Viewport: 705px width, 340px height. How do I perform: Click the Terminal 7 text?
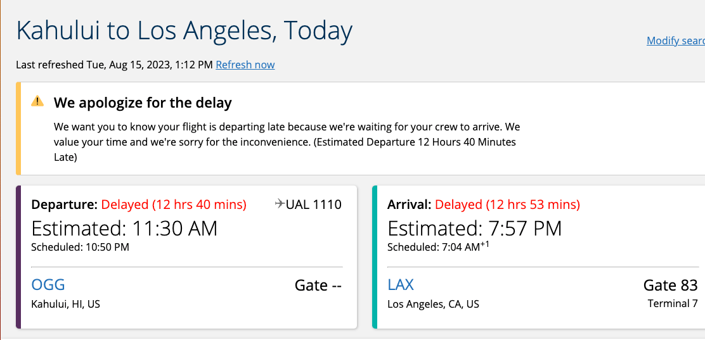(673, 304)
